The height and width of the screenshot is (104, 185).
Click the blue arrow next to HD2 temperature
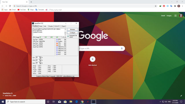57,53
